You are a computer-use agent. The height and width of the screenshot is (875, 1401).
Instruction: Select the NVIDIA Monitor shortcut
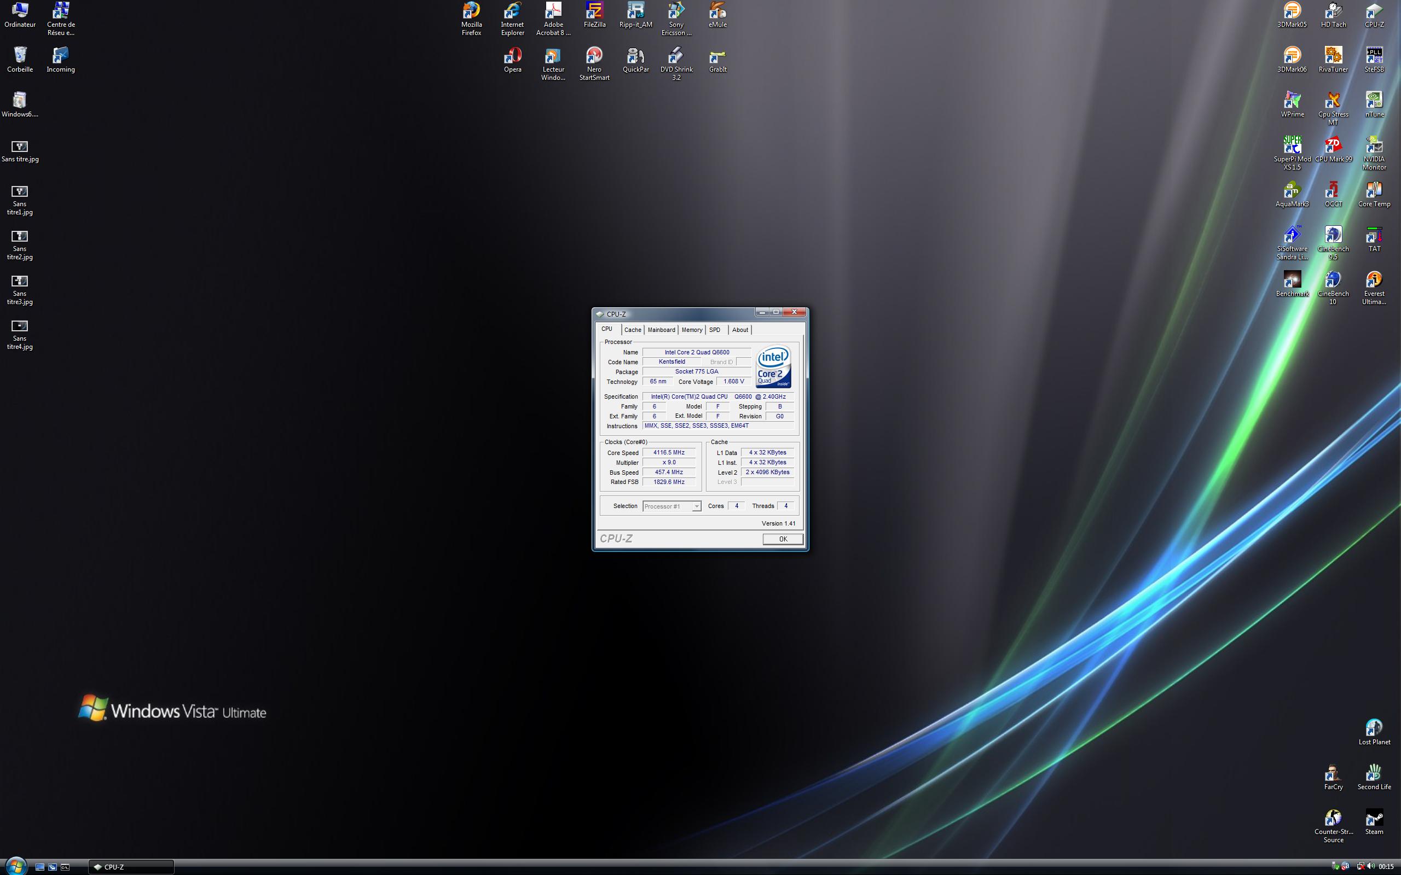pos(1374,153)
